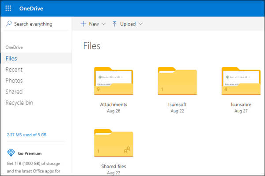Screen dimensions: 265x176
Task: Open Recent in the sidebar
Action: pos(14,70)
